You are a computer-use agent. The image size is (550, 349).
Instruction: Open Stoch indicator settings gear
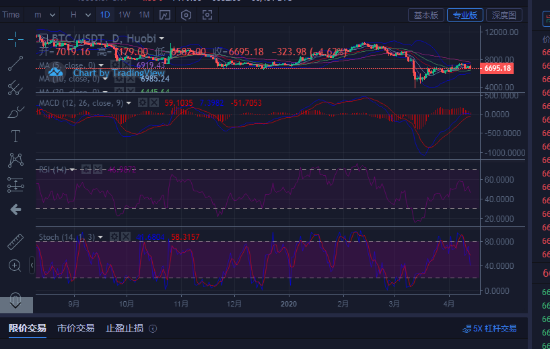coord(114,236)
